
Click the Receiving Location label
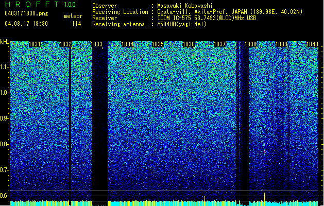[x=120, y=12]
